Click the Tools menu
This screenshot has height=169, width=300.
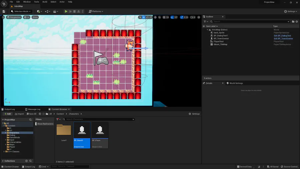coord(36,2)
